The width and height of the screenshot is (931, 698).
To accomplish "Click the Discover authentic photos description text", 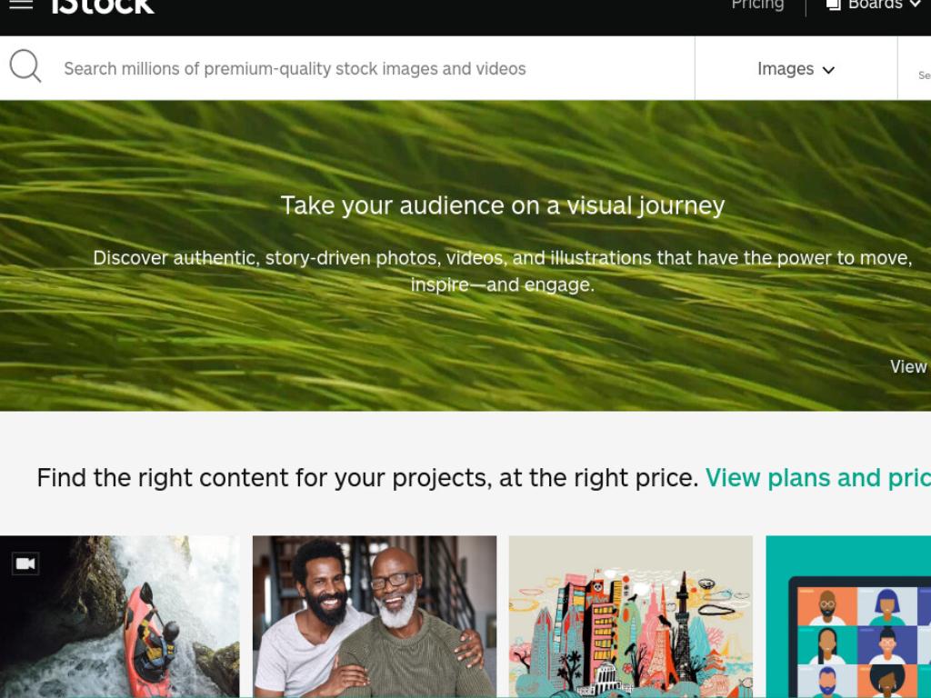I will click(x=502, y=271).
